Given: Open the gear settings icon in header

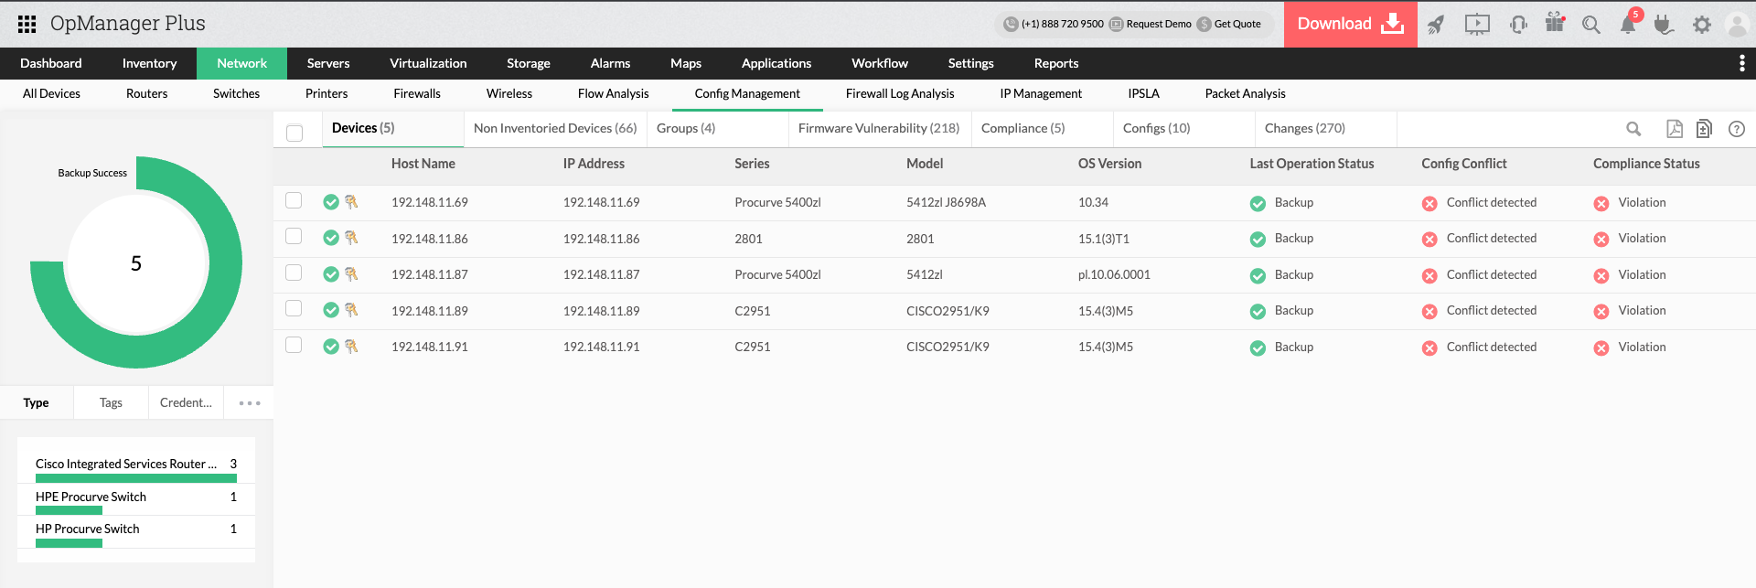Looking at the screenshot, I should 1701,25.
